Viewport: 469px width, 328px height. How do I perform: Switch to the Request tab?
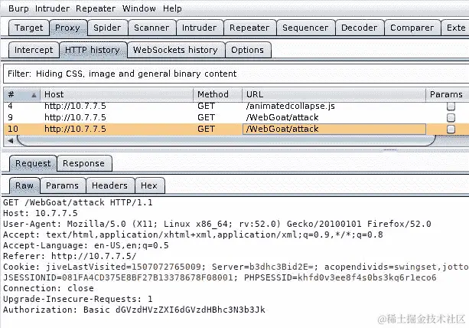33,163
